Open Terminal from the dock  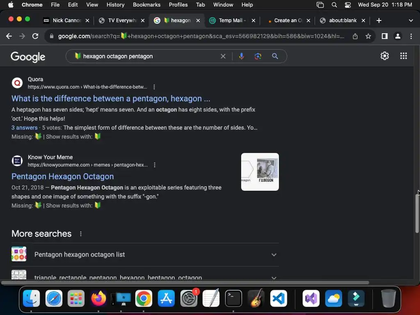[233, 299]
